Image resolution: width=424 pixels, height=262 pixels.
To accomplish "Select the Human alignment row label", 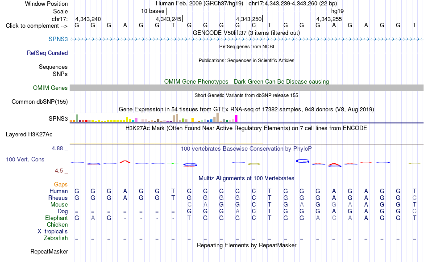I will [58, 191].
